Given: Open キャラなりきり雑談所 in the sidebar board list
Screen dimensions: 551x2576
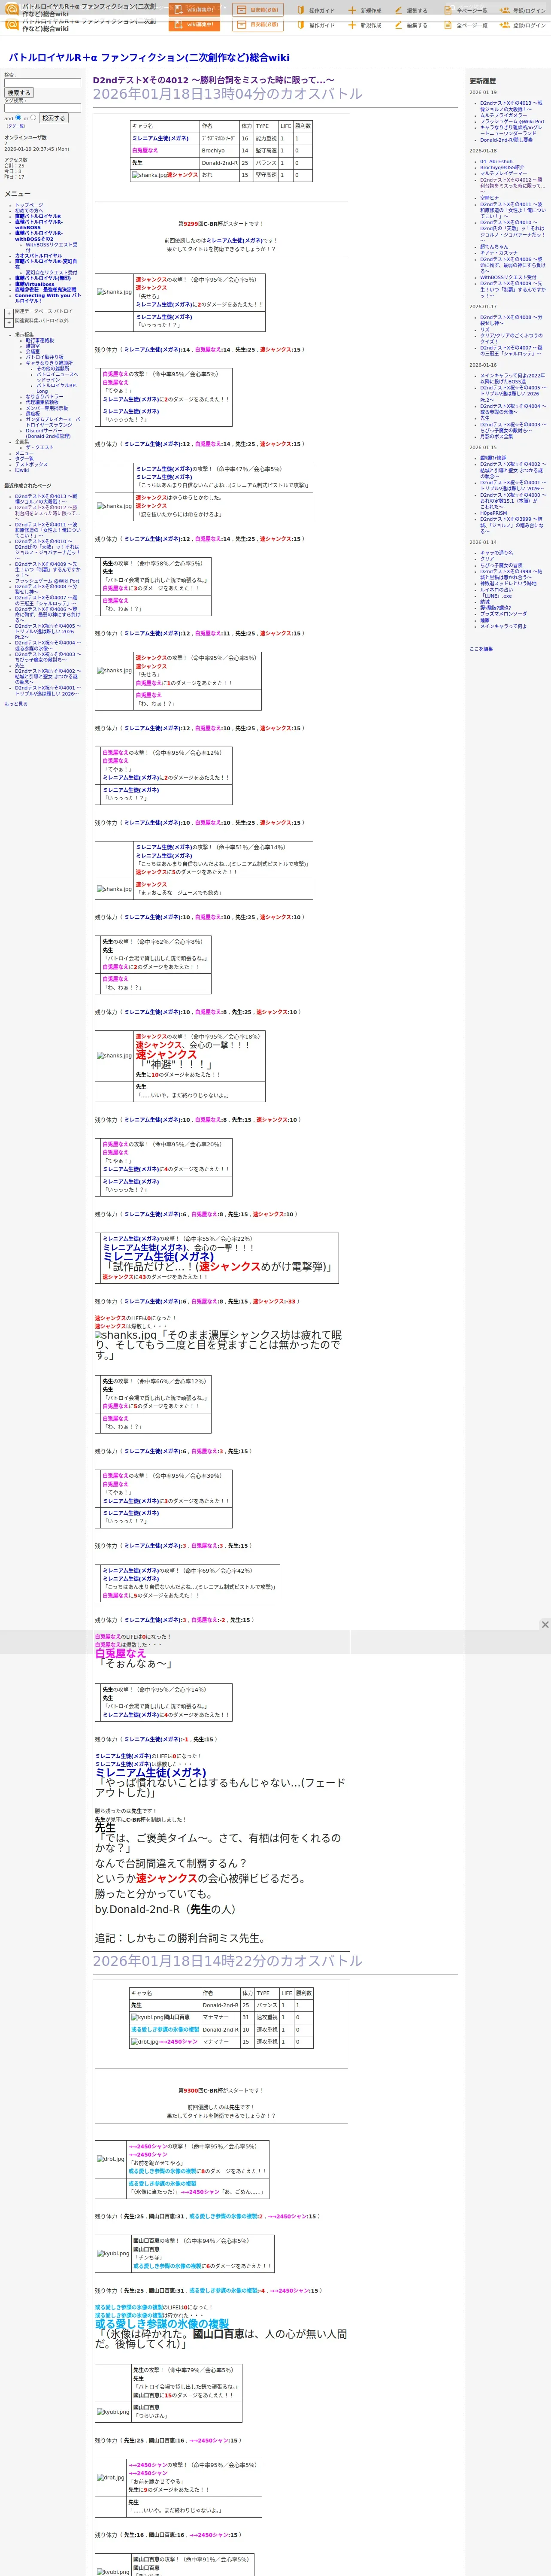Looking at the screenshot, I should (x=49, y=363).
